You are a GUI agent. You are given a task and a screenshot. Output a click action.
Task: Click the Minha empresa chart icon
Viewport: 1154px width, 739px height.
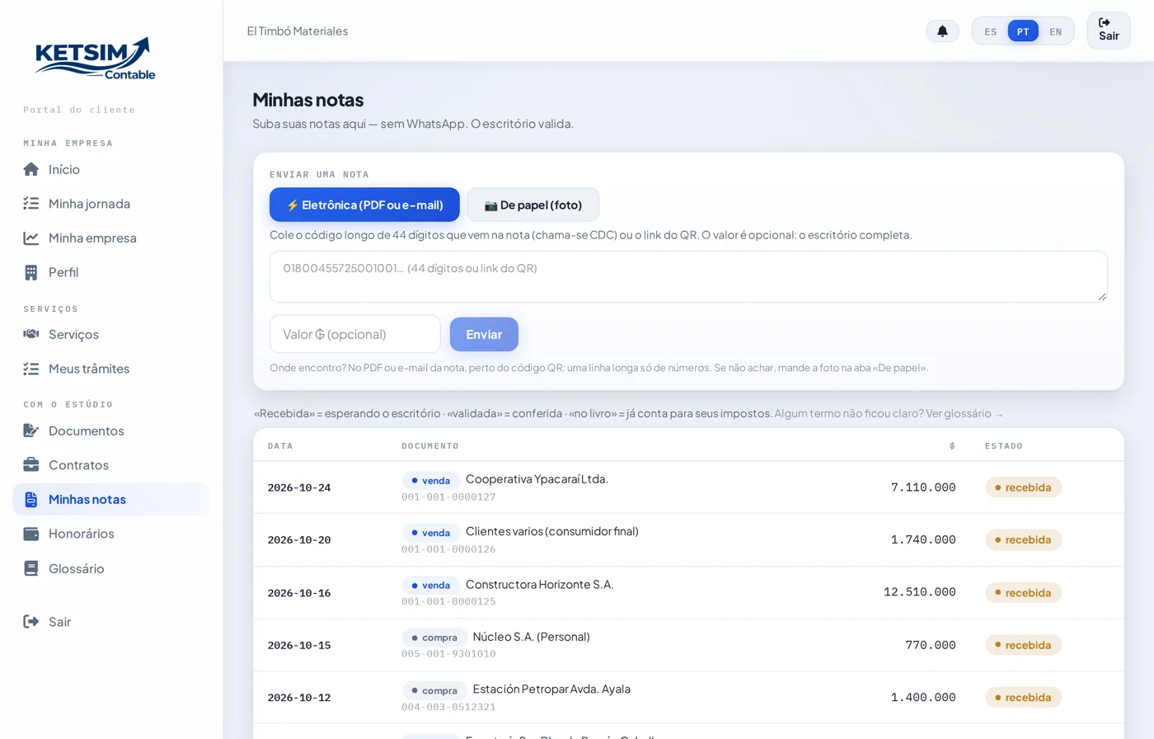click(31, 238)
